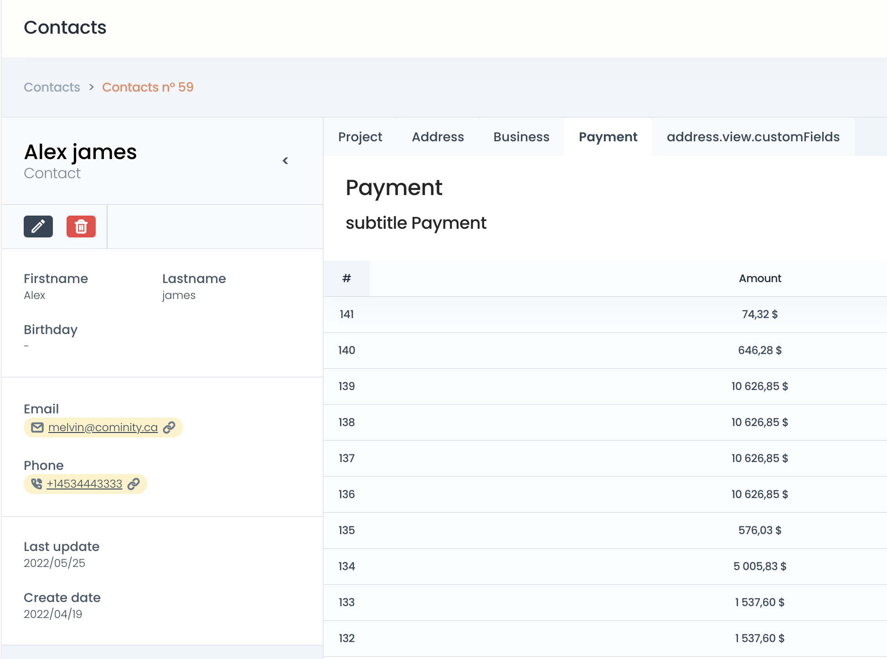
Task: Switch to the Project tab
Action: (x=360, y=137)
